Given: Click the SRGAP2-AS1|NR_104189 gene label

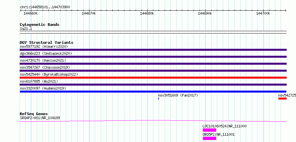Looking at the screenshot, I should click(40, 118).
